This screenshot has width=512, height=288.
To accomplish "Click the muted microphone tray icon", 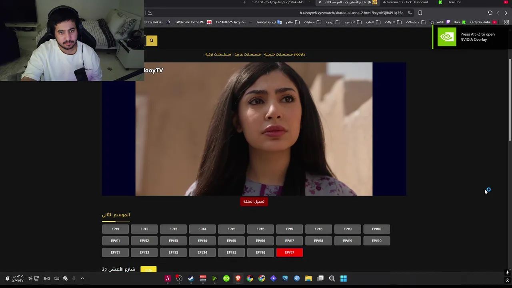I will pyautogui.click(x=74, y=278).
